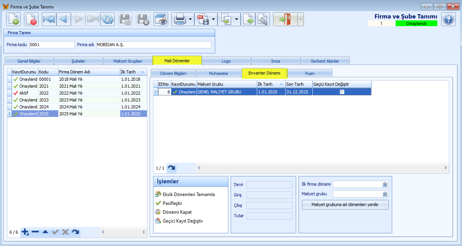This screenshot has height=246, width=462.
Task: Click the Pasifleştir operation
Action: pyautogui.click(x=172, y=203)
